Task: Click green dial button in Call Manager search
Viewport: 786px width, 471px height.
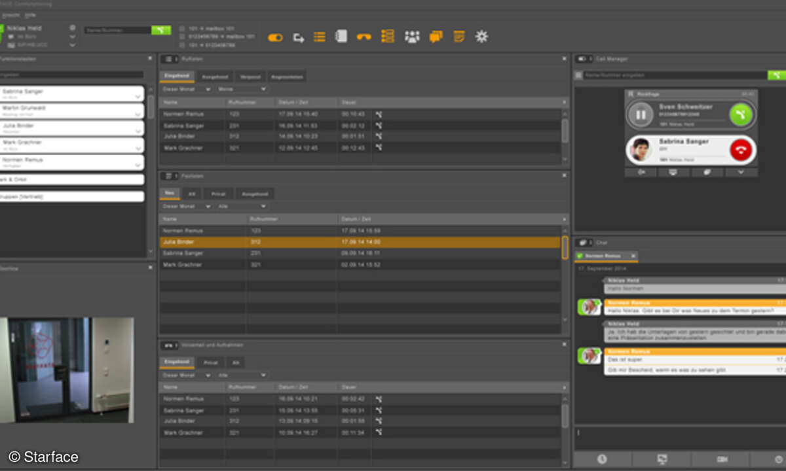Action: pyautogui.click(x=777, y=75)
